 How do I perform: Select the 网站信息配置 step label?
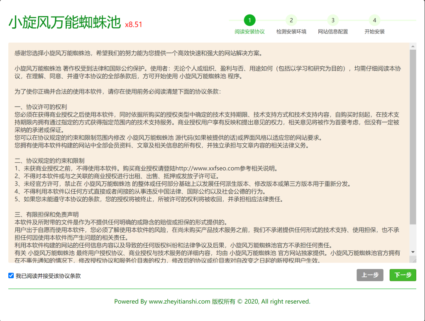click(333, 31)
